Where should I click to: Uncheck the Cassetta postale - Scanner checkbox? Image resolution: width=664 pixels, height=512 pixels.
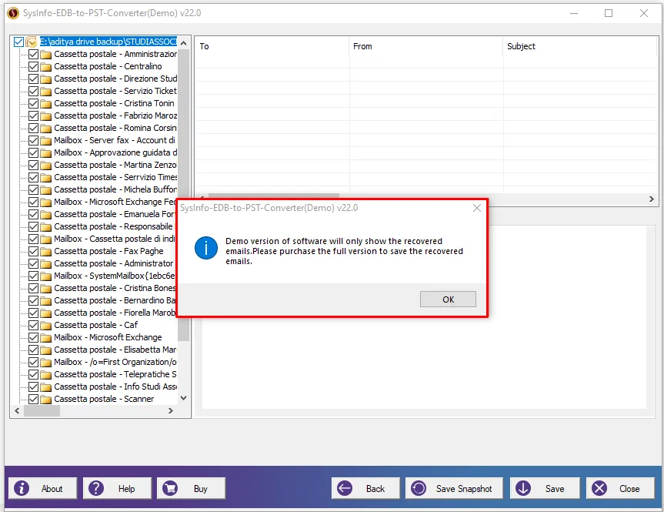tap(33, 399)
